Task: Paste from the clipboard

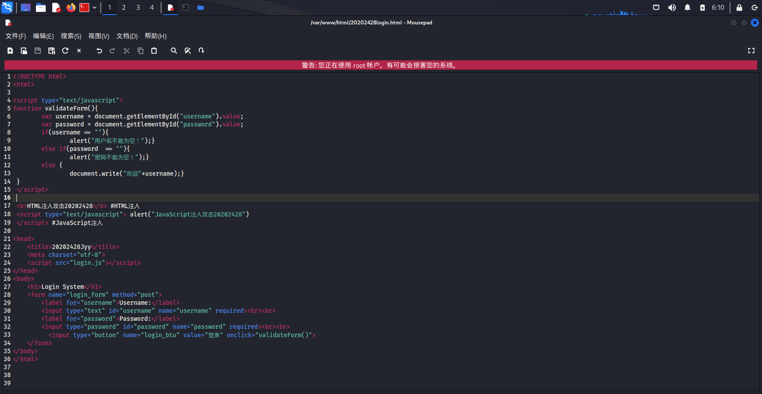Action: point(154,51)
